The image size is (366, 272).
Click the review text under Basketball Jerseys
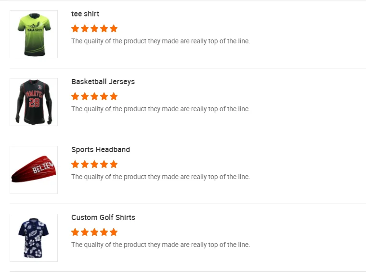(160, 109)
